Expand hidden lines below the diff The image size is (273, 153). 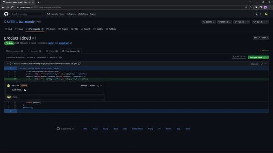pyautogui.click(x=11, y=111)
